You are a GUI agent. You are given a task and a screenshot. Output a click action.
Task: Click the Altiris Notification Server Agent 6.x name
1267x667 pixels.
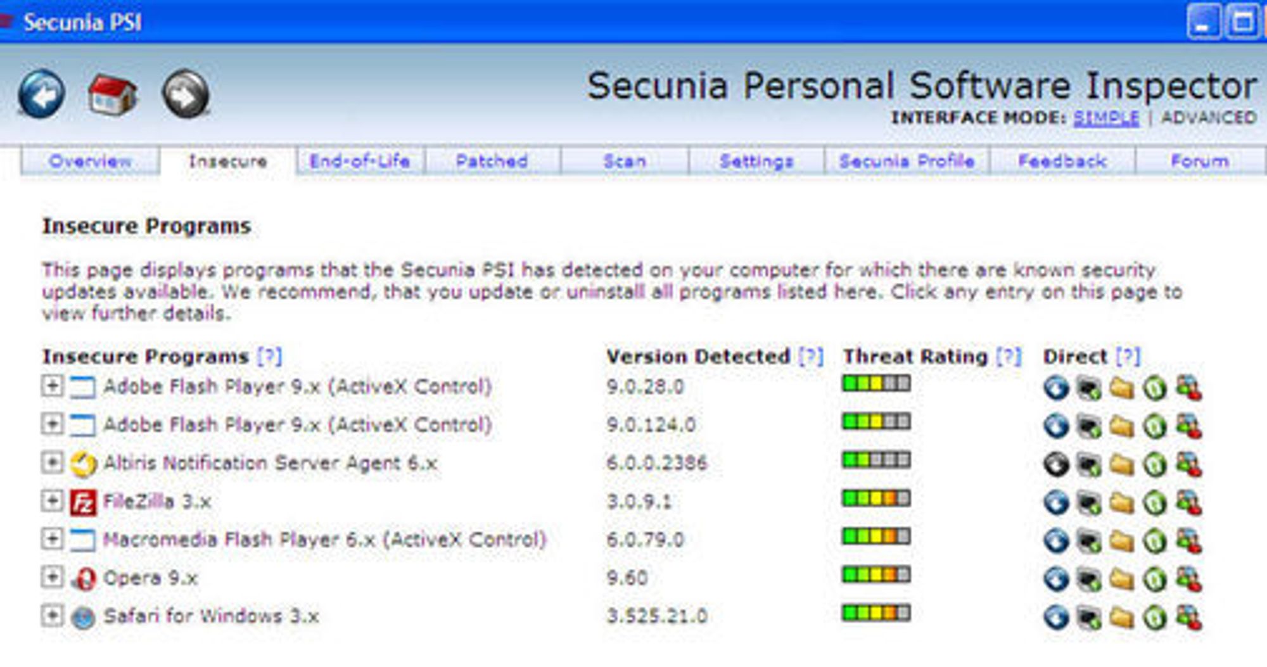tap(271, 463)
